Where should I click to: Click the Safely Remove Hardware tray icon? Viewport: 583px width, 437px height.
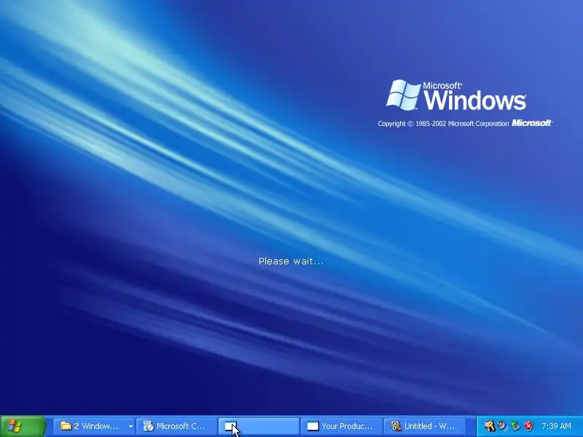(x=515, y=426)
